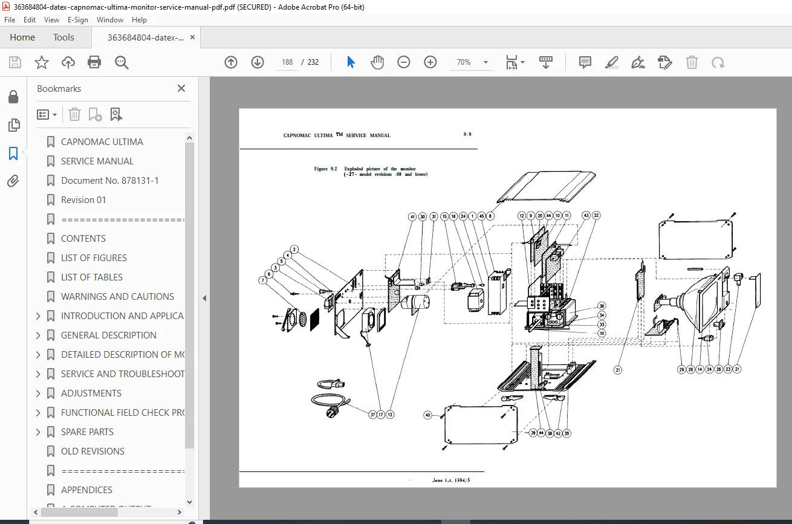Expand SERVICE AND TROUBLESHOOTING bookmark
792x524 pixels.
[x=39, y=374]
